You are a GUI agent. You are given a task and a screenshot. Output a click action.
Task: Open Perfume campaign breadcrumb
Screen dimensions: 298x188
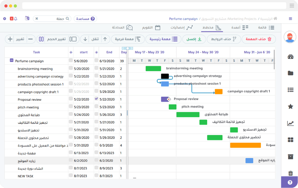pos(183,19)
